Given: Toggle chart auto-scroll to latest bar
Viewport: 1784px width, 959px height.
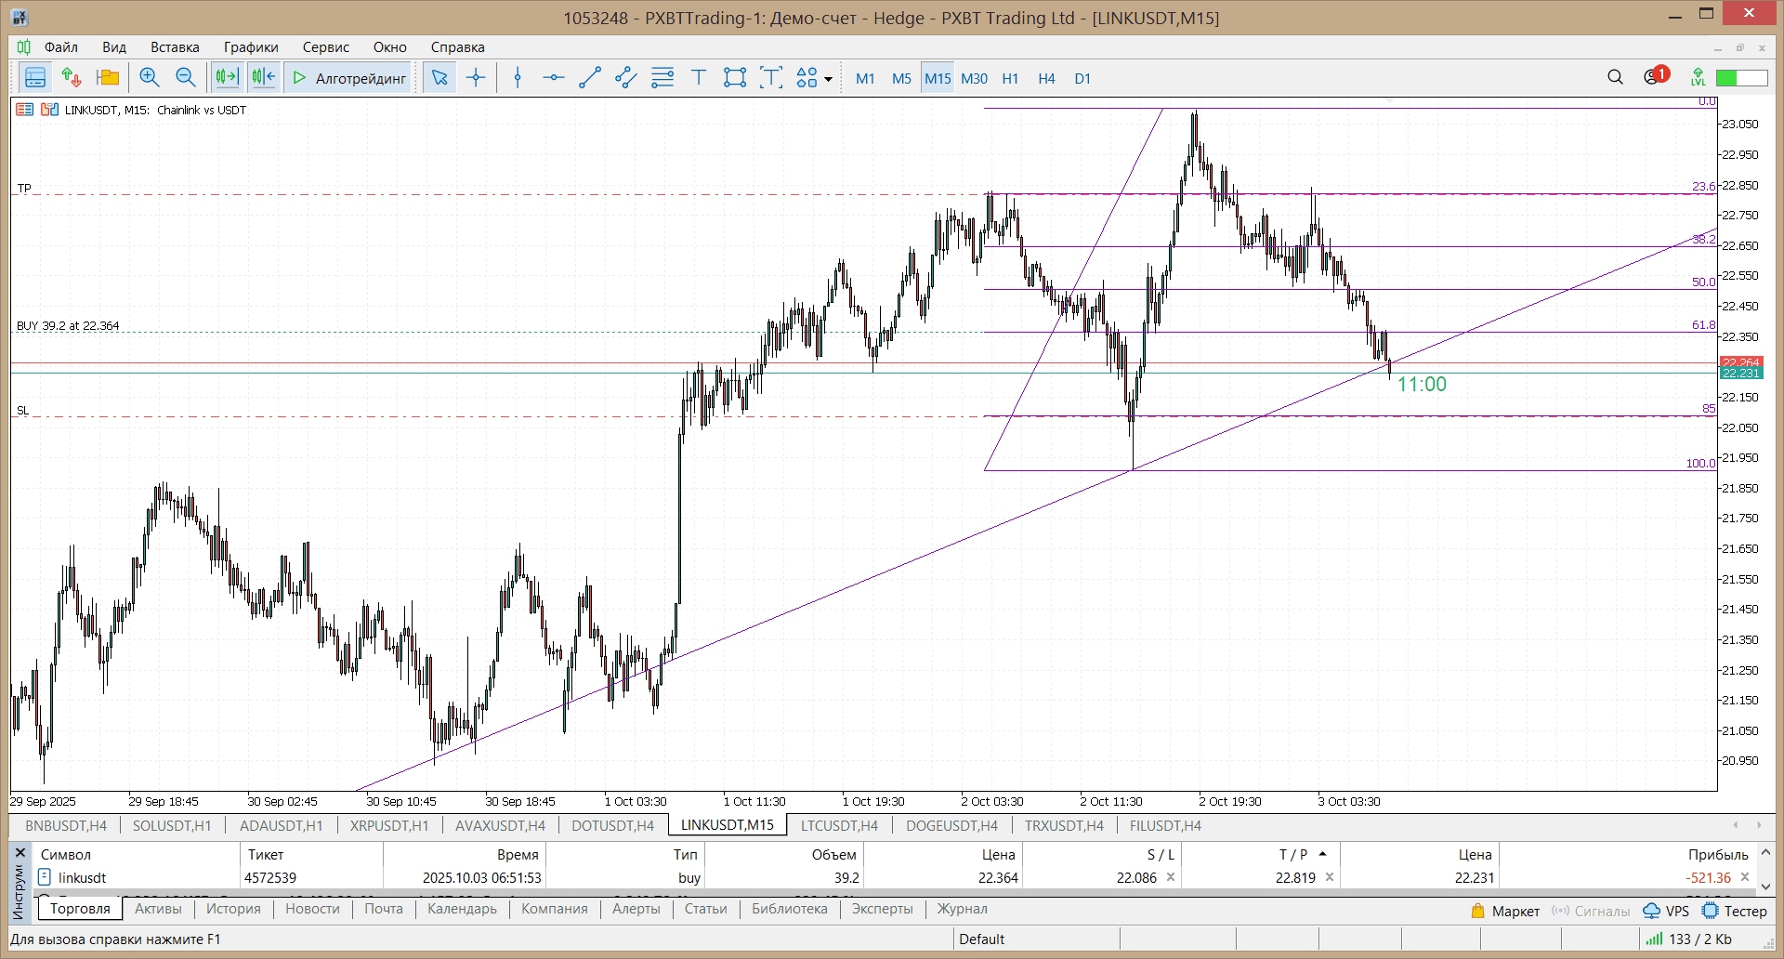Looking at the screenshot, I should tap(227, 78).
